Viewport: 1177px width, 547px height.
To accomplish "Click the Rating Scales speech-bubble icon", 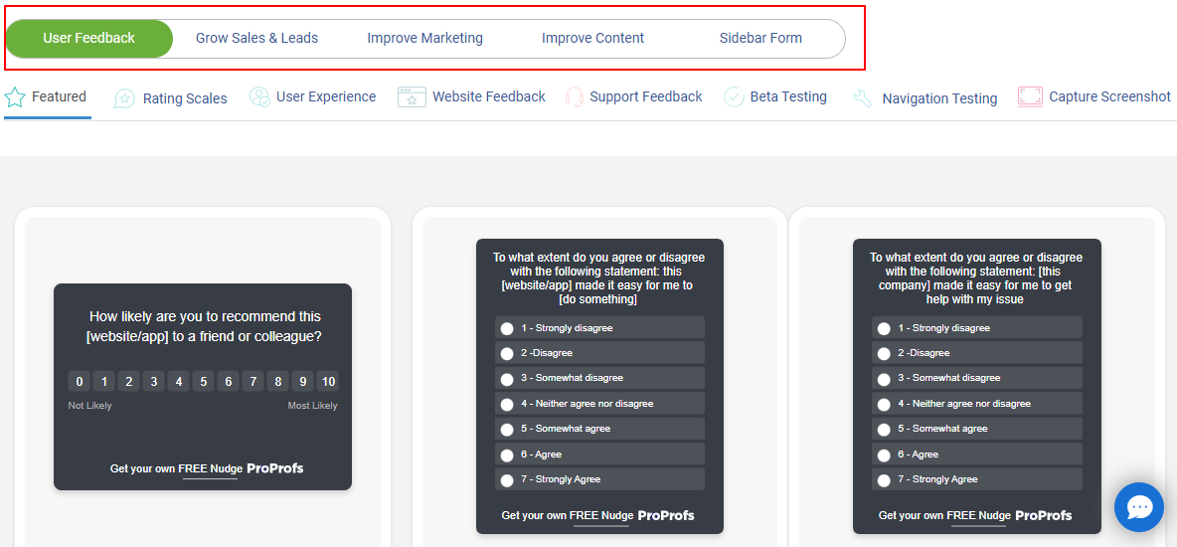I will [x=124, y=98].
